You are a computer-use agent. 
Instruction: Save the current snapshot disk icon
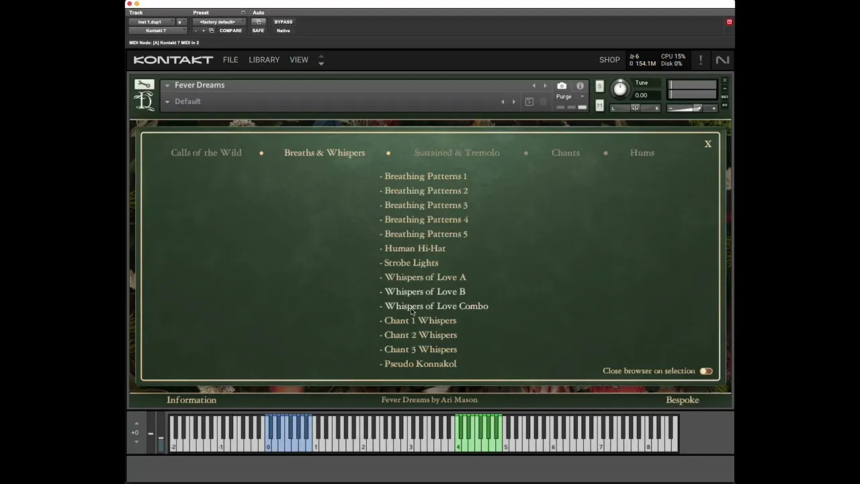click(x=529, y=102)
